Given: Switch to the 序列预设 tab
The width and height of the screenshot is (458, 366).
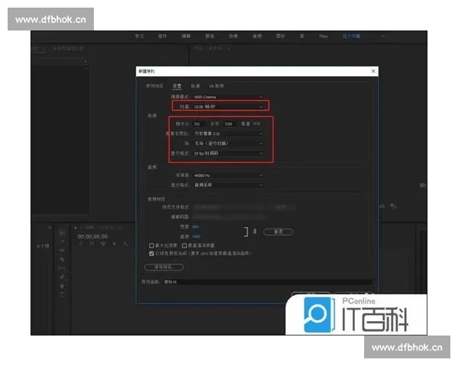Looking at the screenshot, I should tap(155, 86).
